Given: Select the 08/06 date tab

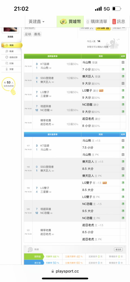Looking at the screenshot, I should pyautogui.click(x=103, y=28).
